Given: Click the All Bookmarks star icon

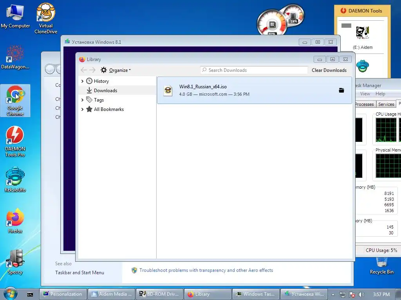Looking at the screenshot, I should [89, 109].
